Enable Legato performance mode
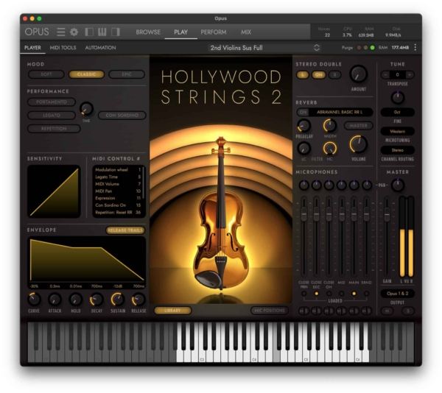Image resolution: width=442 pixels, height=393 pixels. click(x=52, y=116)
